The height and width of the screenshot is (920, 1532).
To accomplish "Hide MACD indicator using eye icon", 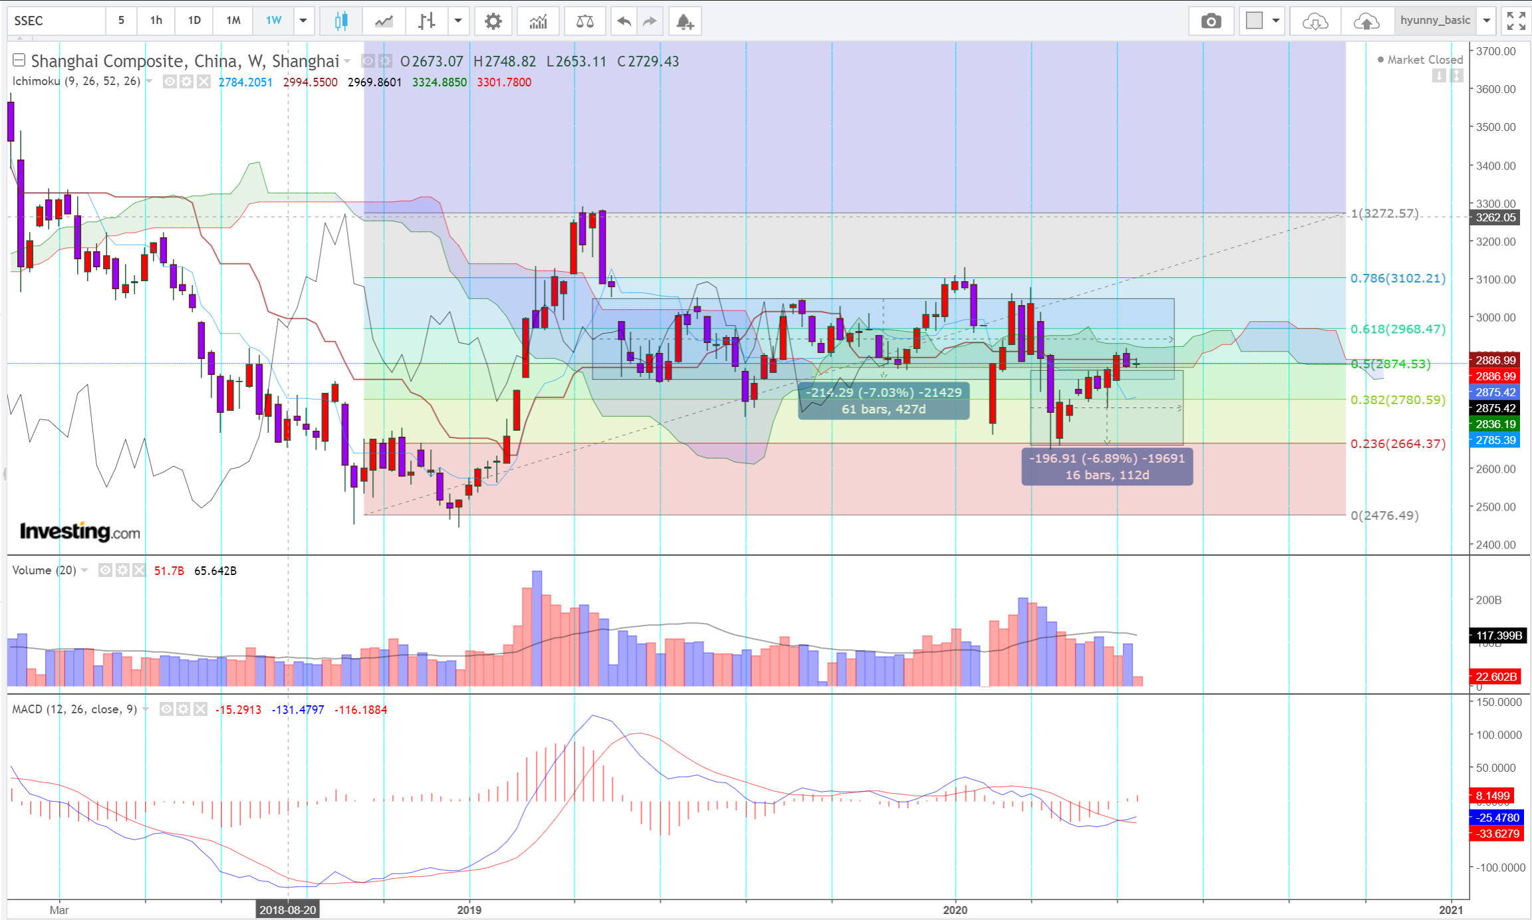I will (166, 709).
